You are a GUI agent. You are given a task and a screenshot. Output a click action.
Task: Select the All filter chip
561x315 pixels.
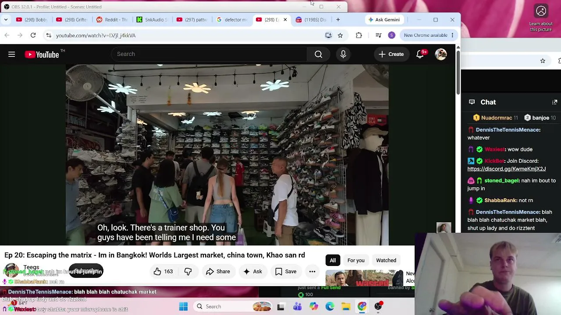coord(333,260)
